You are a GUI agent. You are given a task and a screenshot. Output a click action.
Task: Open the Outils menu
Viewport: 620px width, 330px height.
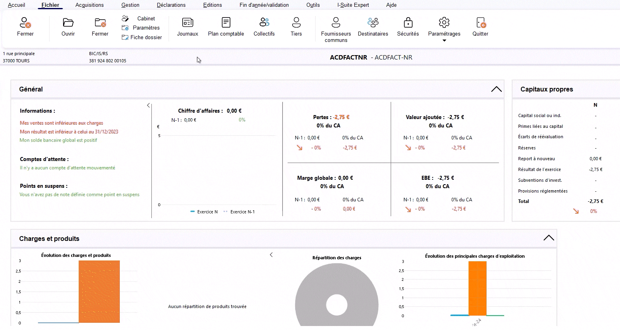[x=313, y=5]
